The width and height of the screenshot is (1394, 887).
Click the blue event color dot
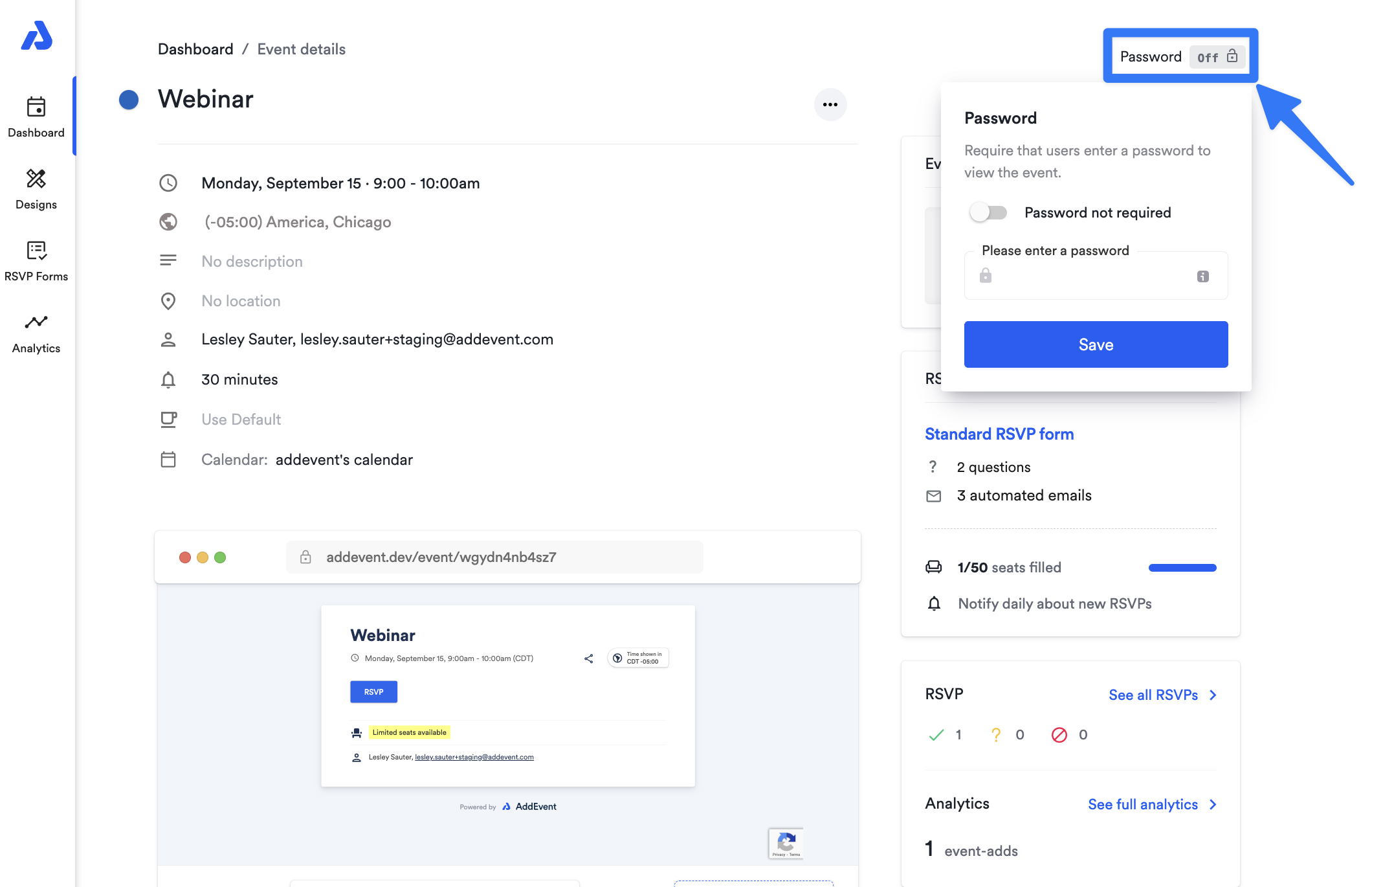pos(129,100)
